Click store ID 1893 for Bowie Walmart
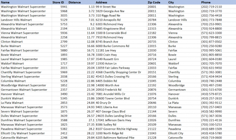The height and width of the screenshot is (140, 236). (64, 55)
